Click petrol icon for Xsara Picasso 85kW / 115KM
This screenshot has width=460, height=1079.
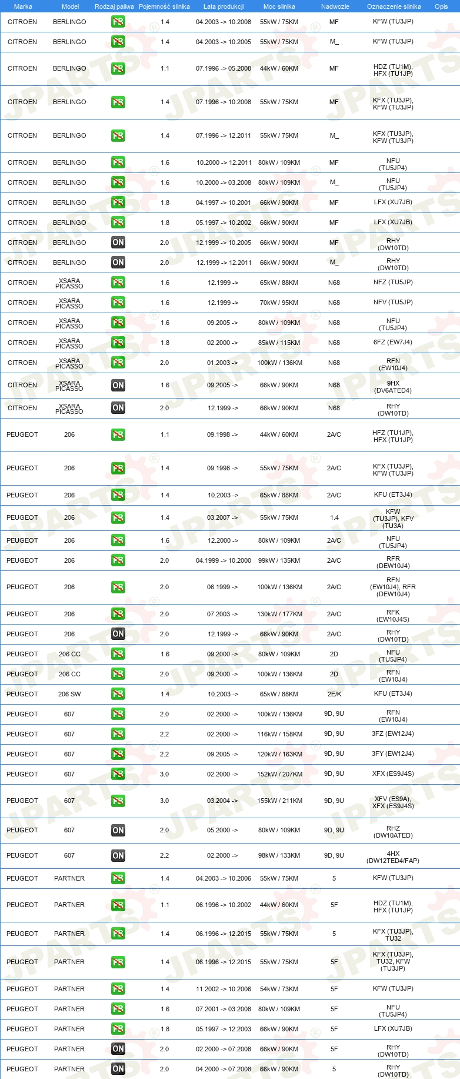(118, 343)
